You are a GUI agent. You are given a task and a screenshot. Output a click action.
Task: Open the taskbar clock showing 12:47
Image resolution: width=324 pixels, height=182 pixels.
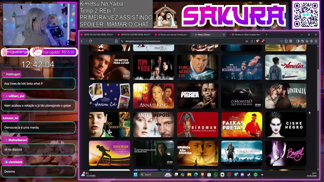tap(312, 175)
